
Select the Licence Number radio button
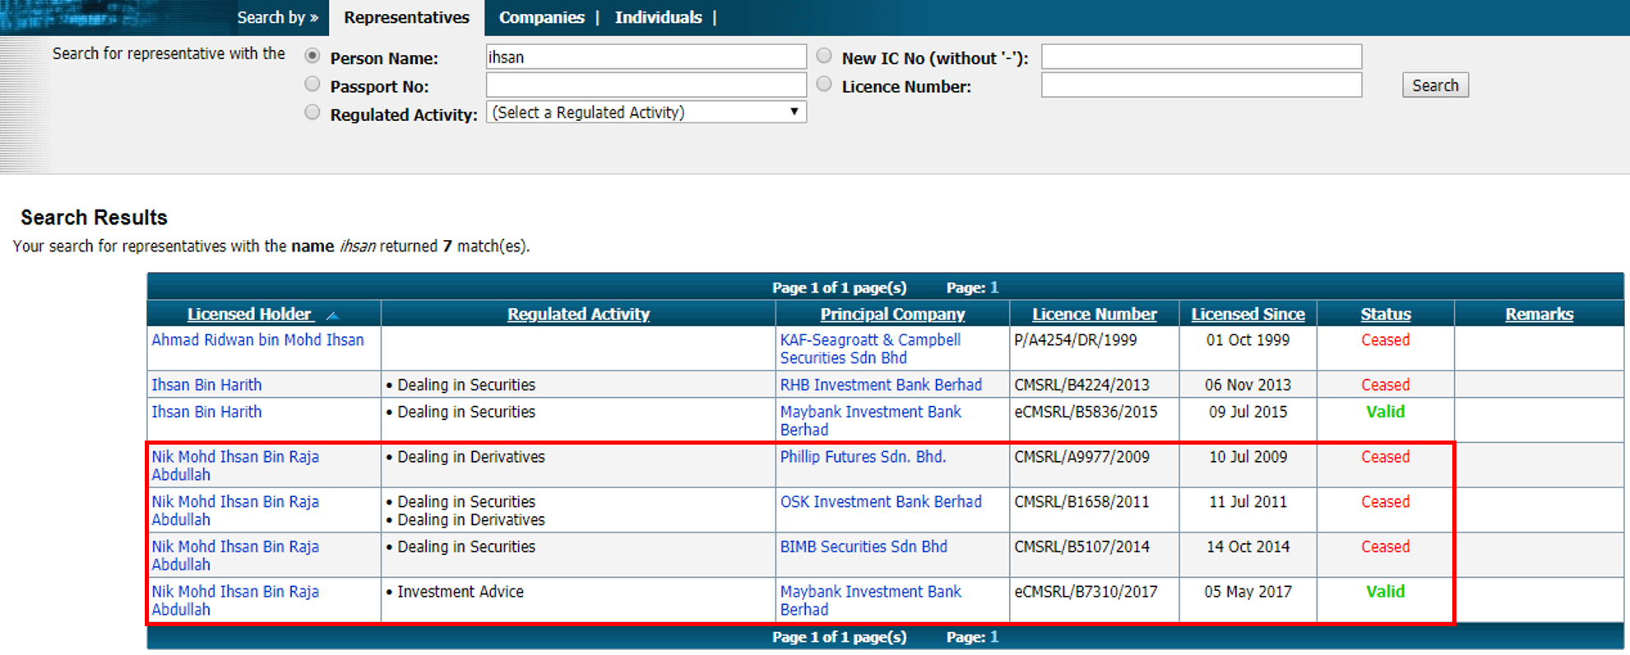tap(824, 84)
